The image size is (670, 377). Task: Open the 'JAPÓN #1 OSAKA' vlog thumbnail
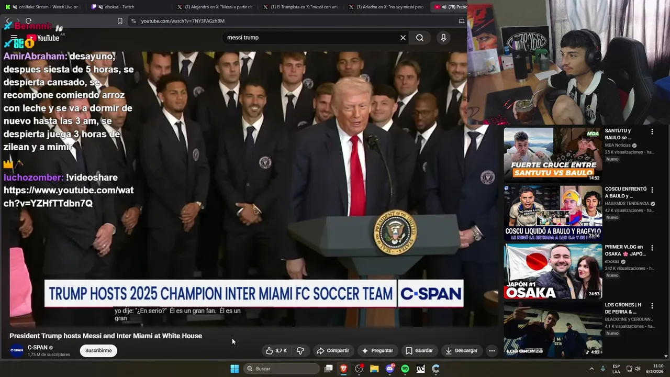[x=553, y=271]
